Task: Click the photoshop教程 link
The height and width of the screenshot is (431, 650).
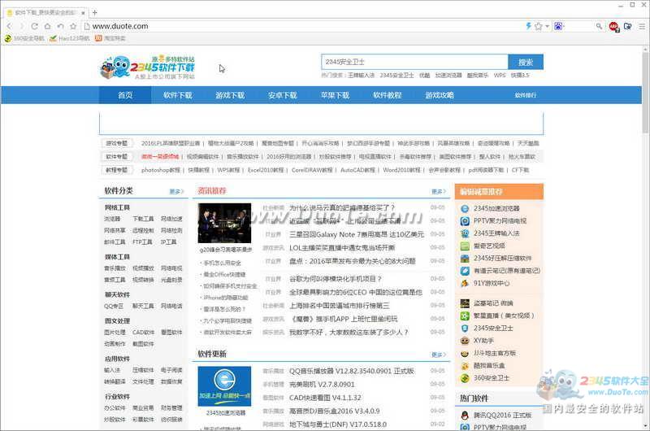Action: pos(161,170)
